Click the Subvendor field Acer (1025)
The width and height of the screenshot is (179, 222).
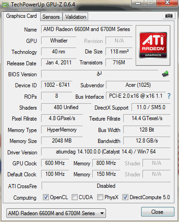138,85
